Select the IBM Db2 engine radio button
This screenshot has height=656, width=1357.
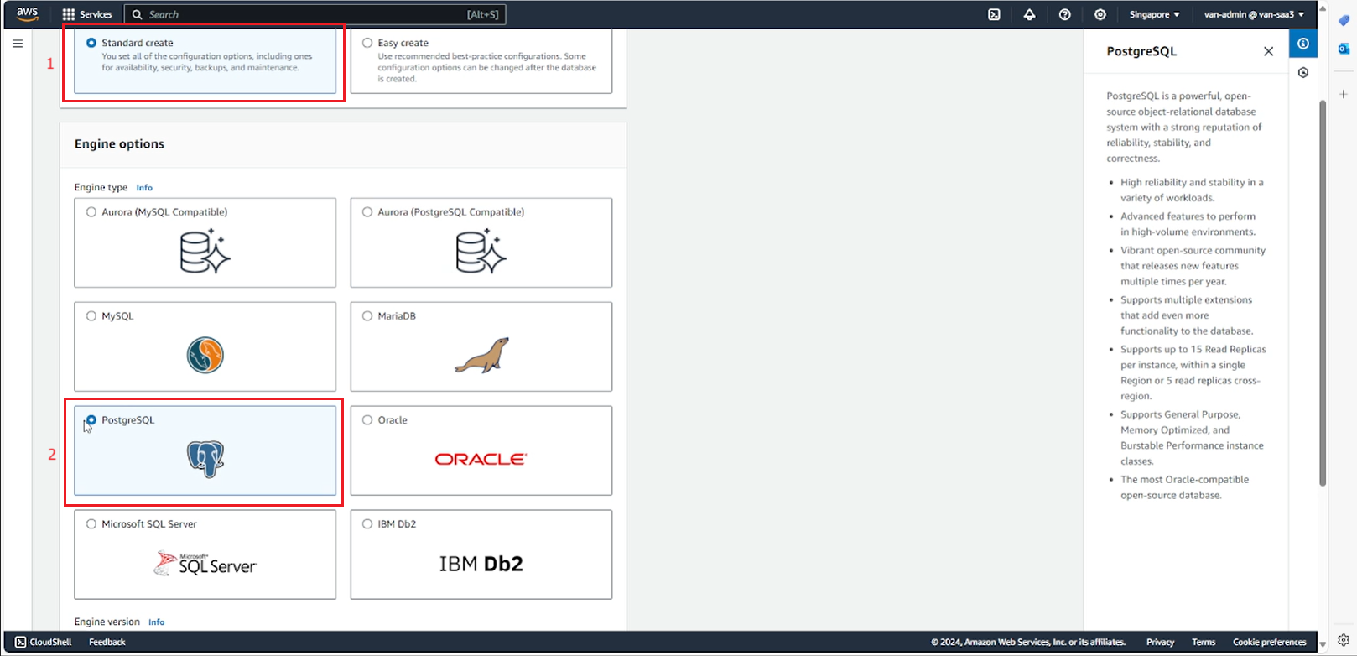click(367, 524)
